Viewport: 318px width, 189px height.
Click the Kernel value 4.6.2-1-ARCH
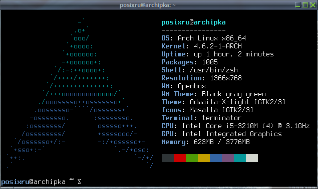[218, 46]
